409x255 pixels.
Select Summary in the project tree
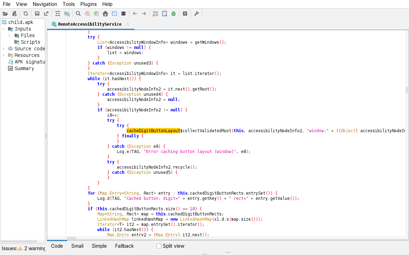point(24,68)
